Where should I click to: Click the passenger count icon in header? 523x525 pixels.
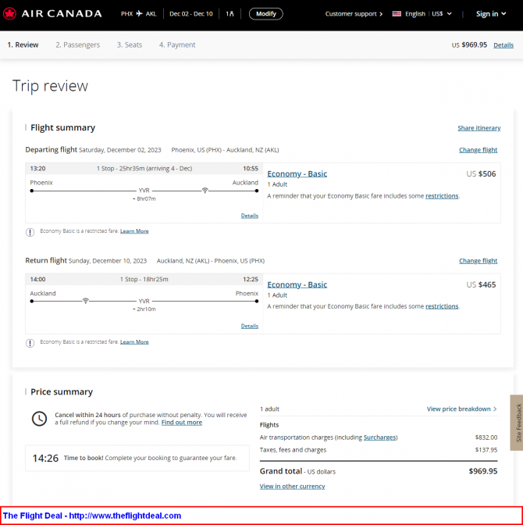pos(229,14)
